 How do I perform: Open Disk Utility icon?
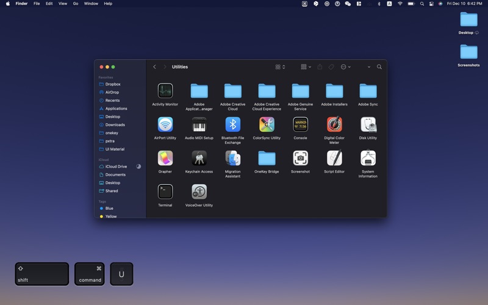click(368, 124)
